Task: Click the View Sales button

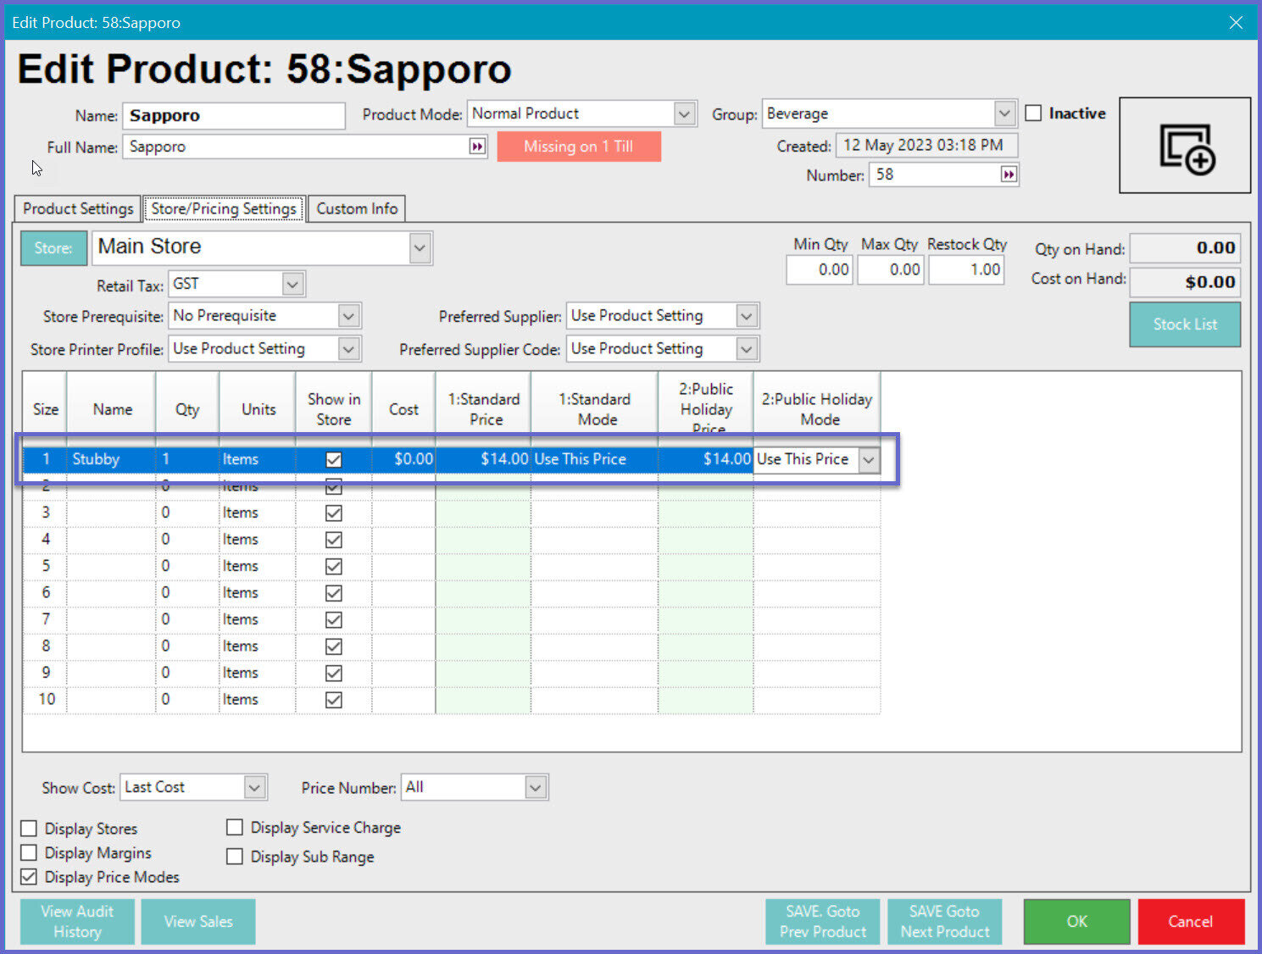Action: pyautogui.click(x=198, y=922)
